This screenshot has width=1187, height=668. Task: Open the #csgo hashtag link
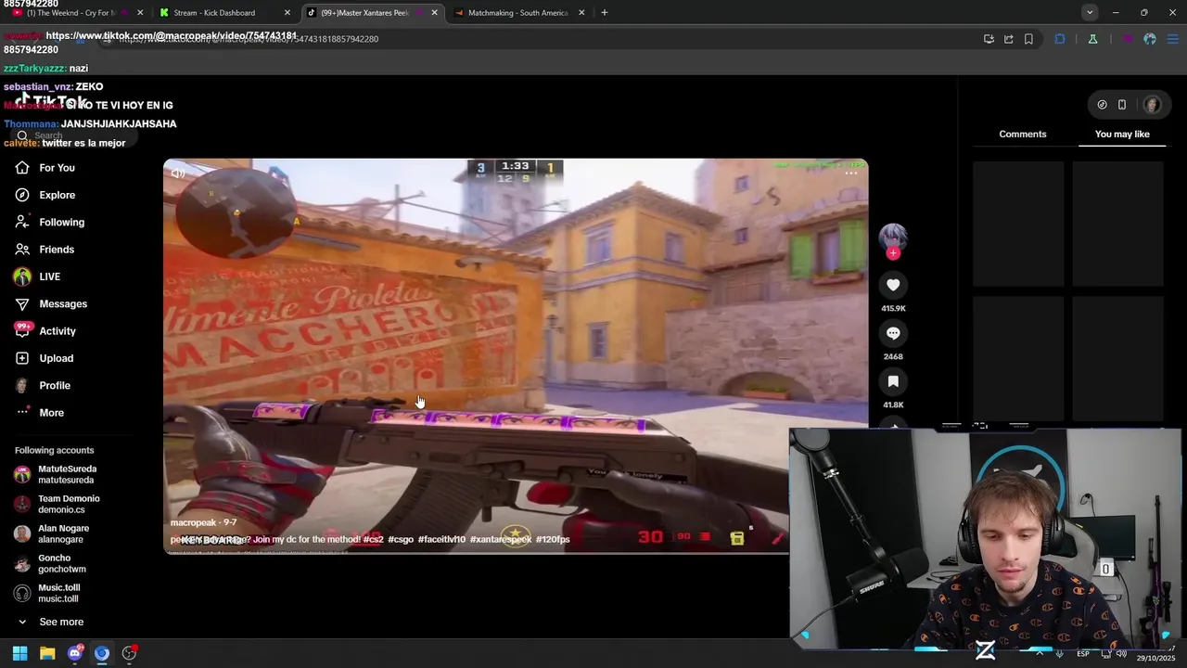point(401,539)
